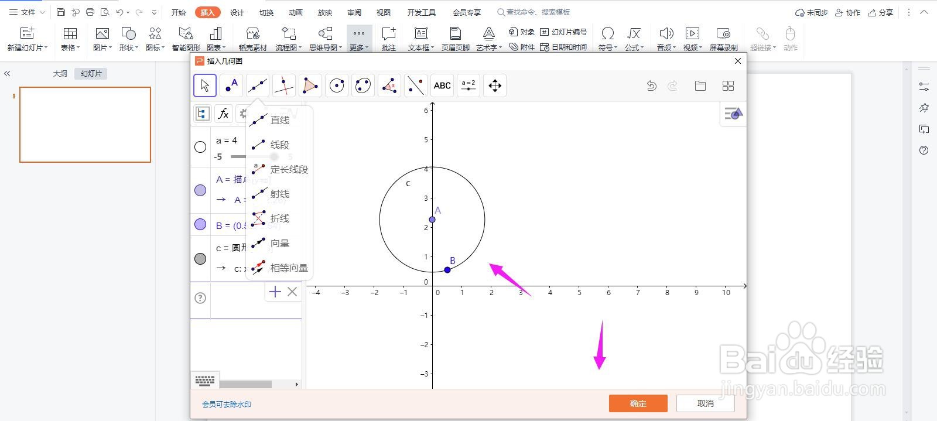This screenshot has width=937, height=421.
Task: Undo the last geometry action
Action: tap(651, 86)
